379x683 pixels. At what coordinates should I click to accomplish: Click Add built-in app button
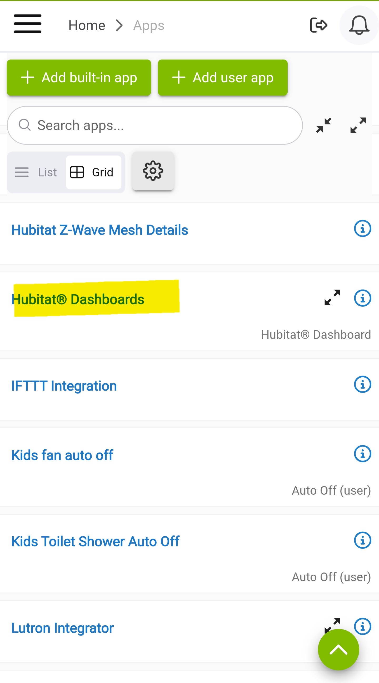(x=79, y=78)
